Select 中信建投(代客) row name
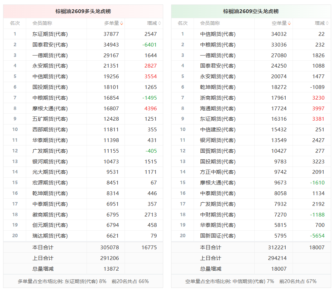 click(218, 130)
